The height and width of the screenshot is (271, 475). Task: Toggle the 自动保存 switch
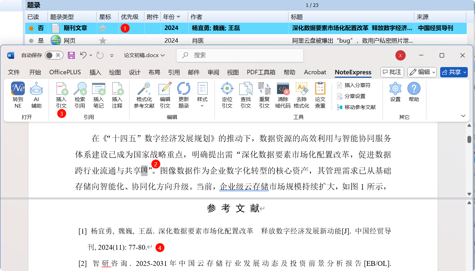[x=54, y=55]
